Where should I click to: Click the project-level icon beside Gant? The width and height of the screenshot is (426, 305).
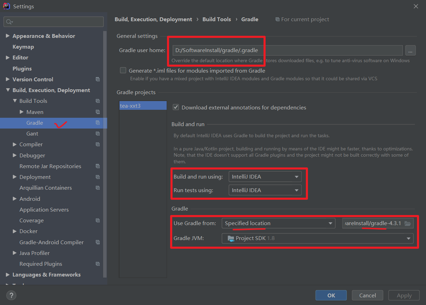(x=98, y=134)
